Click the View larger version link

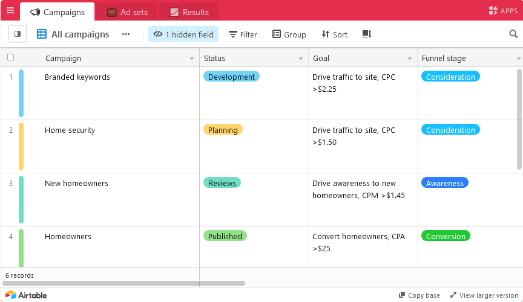click(484, 295)
